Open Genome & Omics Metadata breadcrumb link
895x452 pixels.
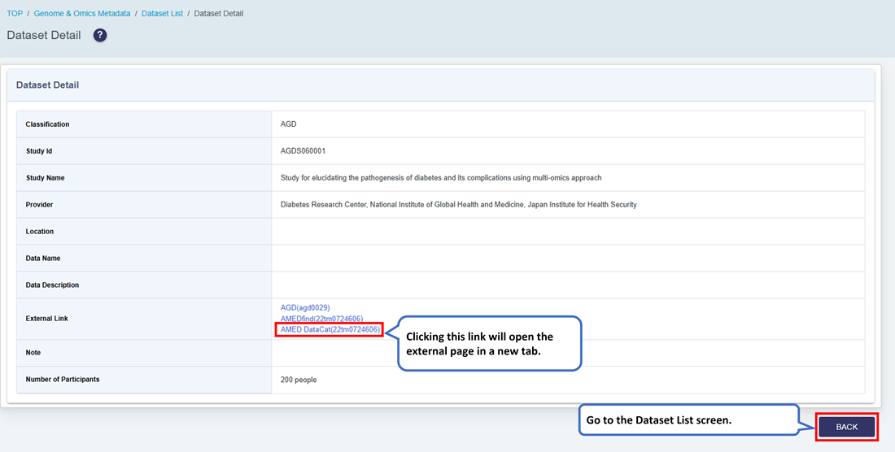[81, 14]
